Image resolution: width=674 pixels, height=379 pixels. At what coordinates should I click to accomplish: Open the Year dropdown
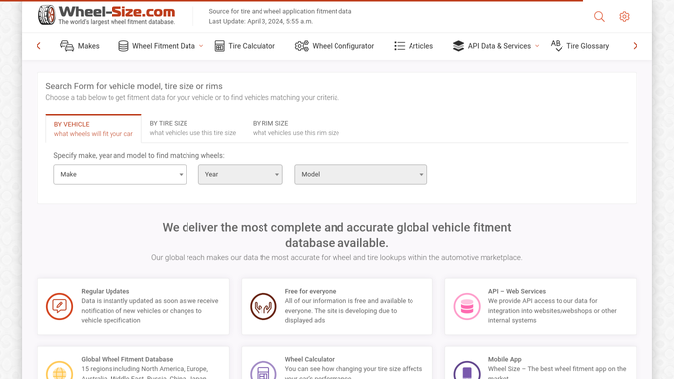tap(240, 174)
